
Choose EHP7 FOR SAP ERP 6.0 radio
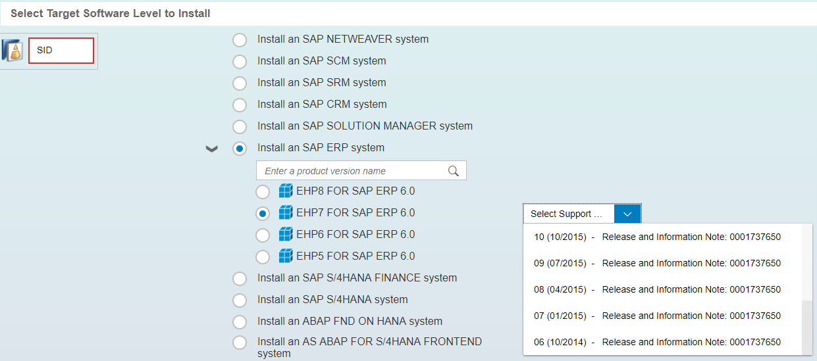click(263, 214)
